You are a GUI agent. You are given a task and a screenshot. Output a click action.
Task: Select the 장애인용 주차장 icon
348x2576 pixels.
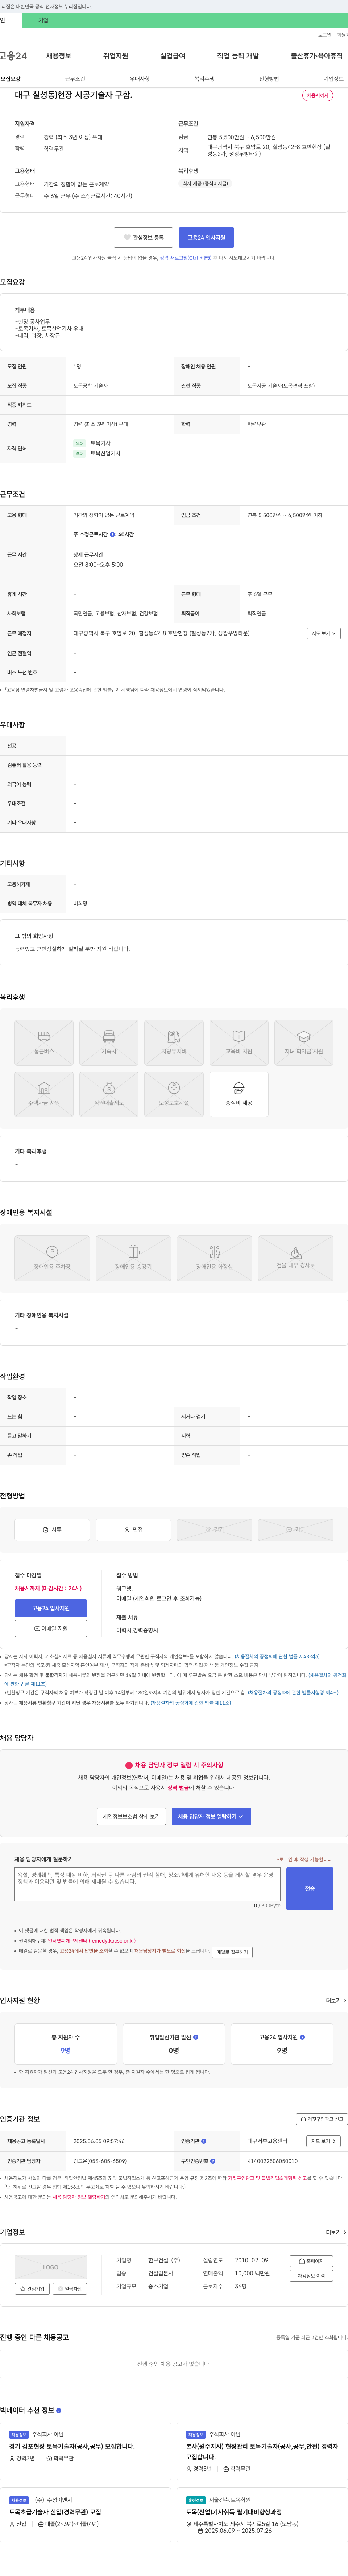click(x=52, y=1258)
